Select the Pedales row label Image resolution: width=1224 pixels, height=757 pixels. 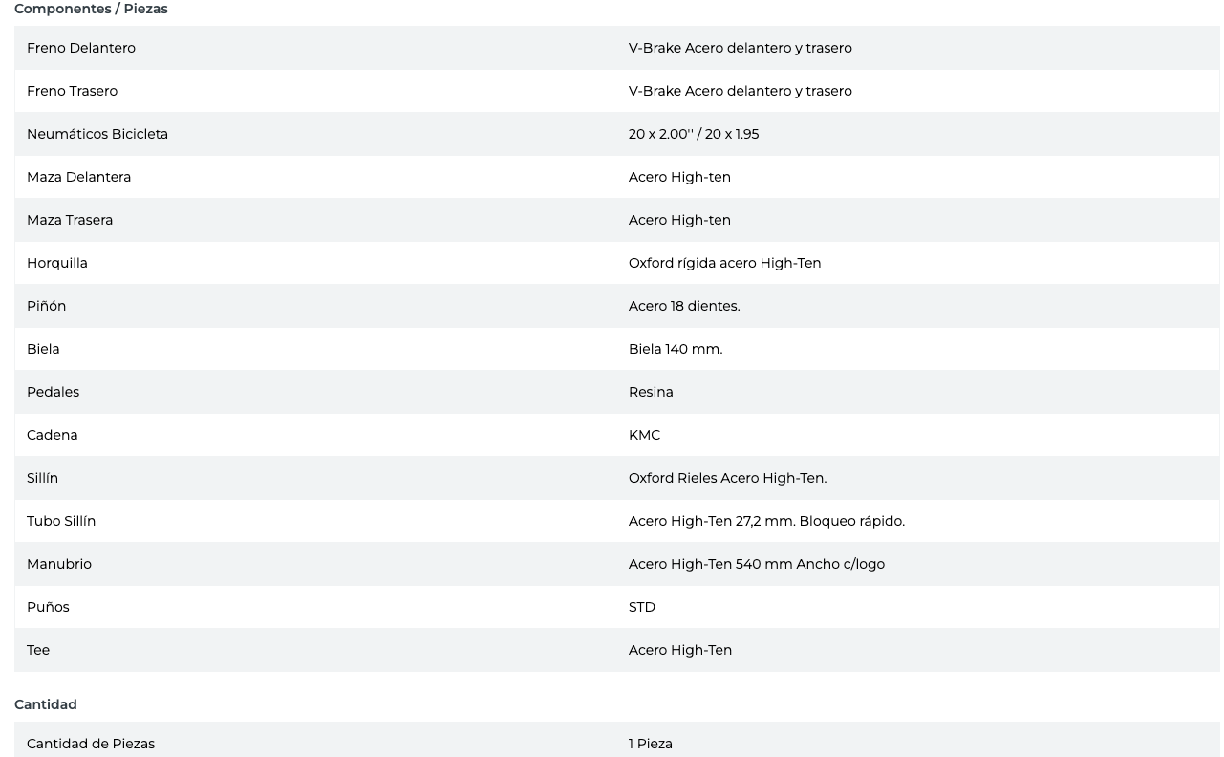pos(53,392)
